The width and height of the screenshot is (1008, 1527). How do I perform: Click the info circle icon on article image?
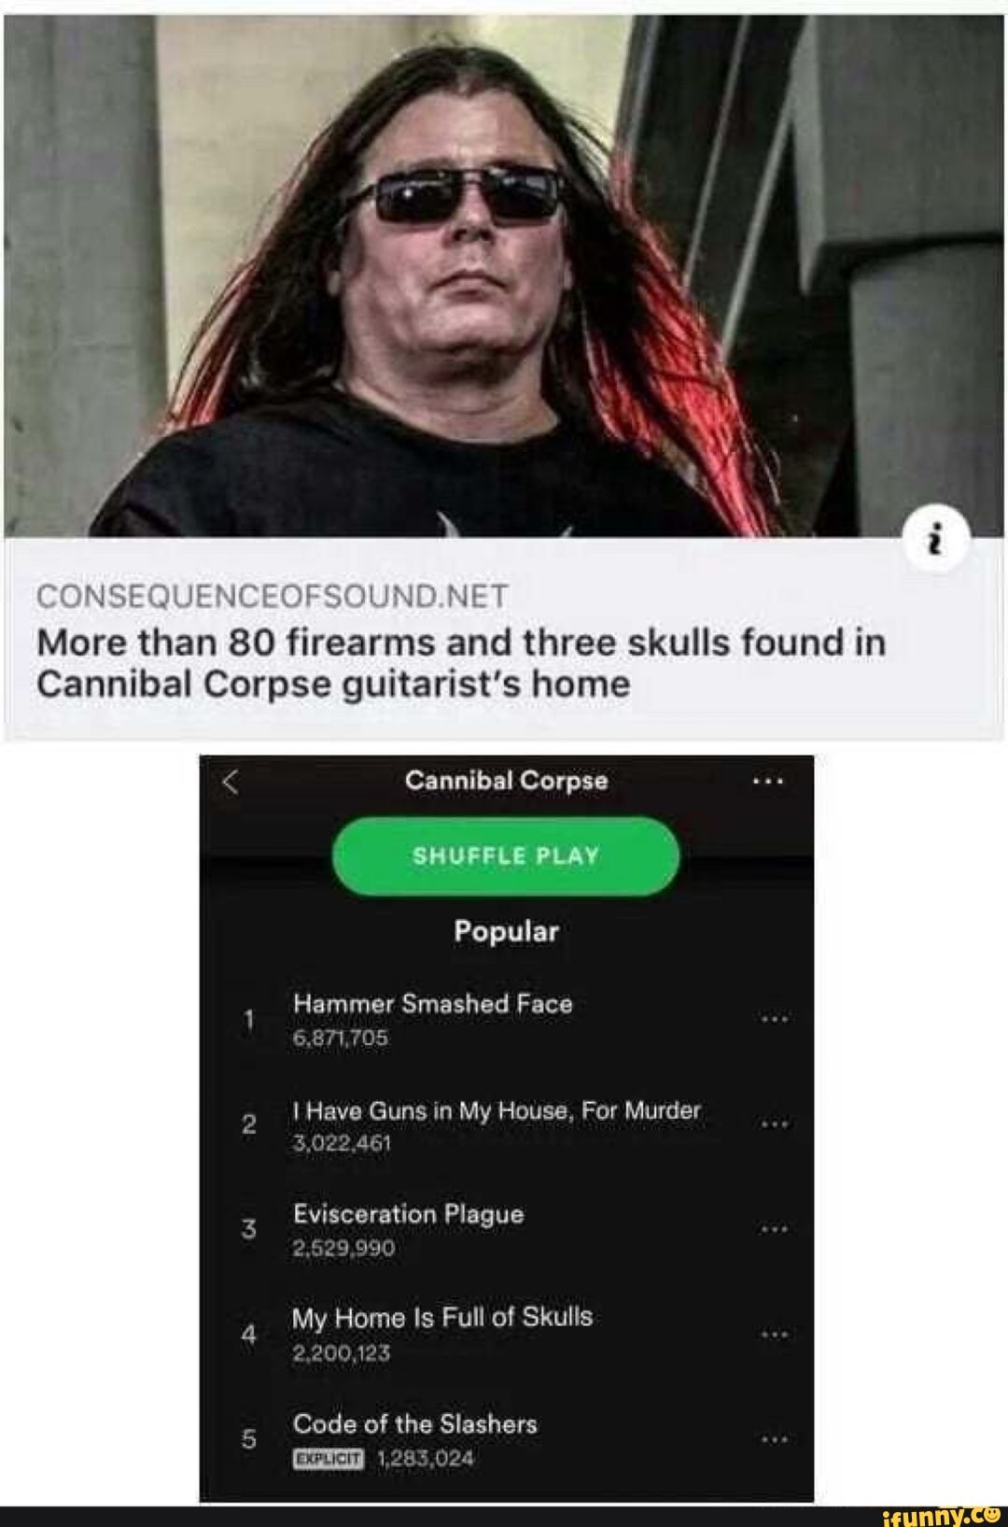coord(936,540)
